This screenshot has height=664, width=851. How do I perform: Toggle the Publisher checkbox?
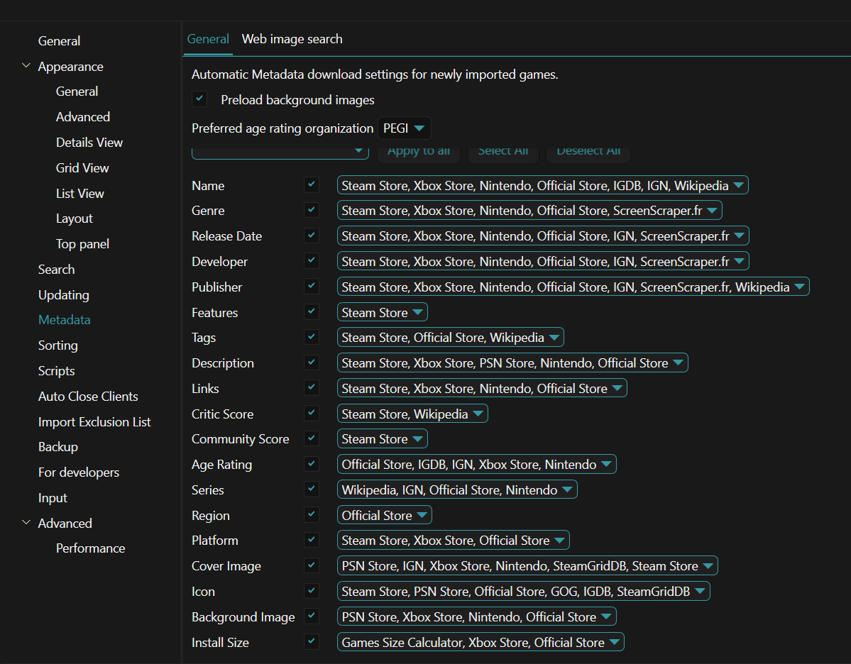(312, 286)
